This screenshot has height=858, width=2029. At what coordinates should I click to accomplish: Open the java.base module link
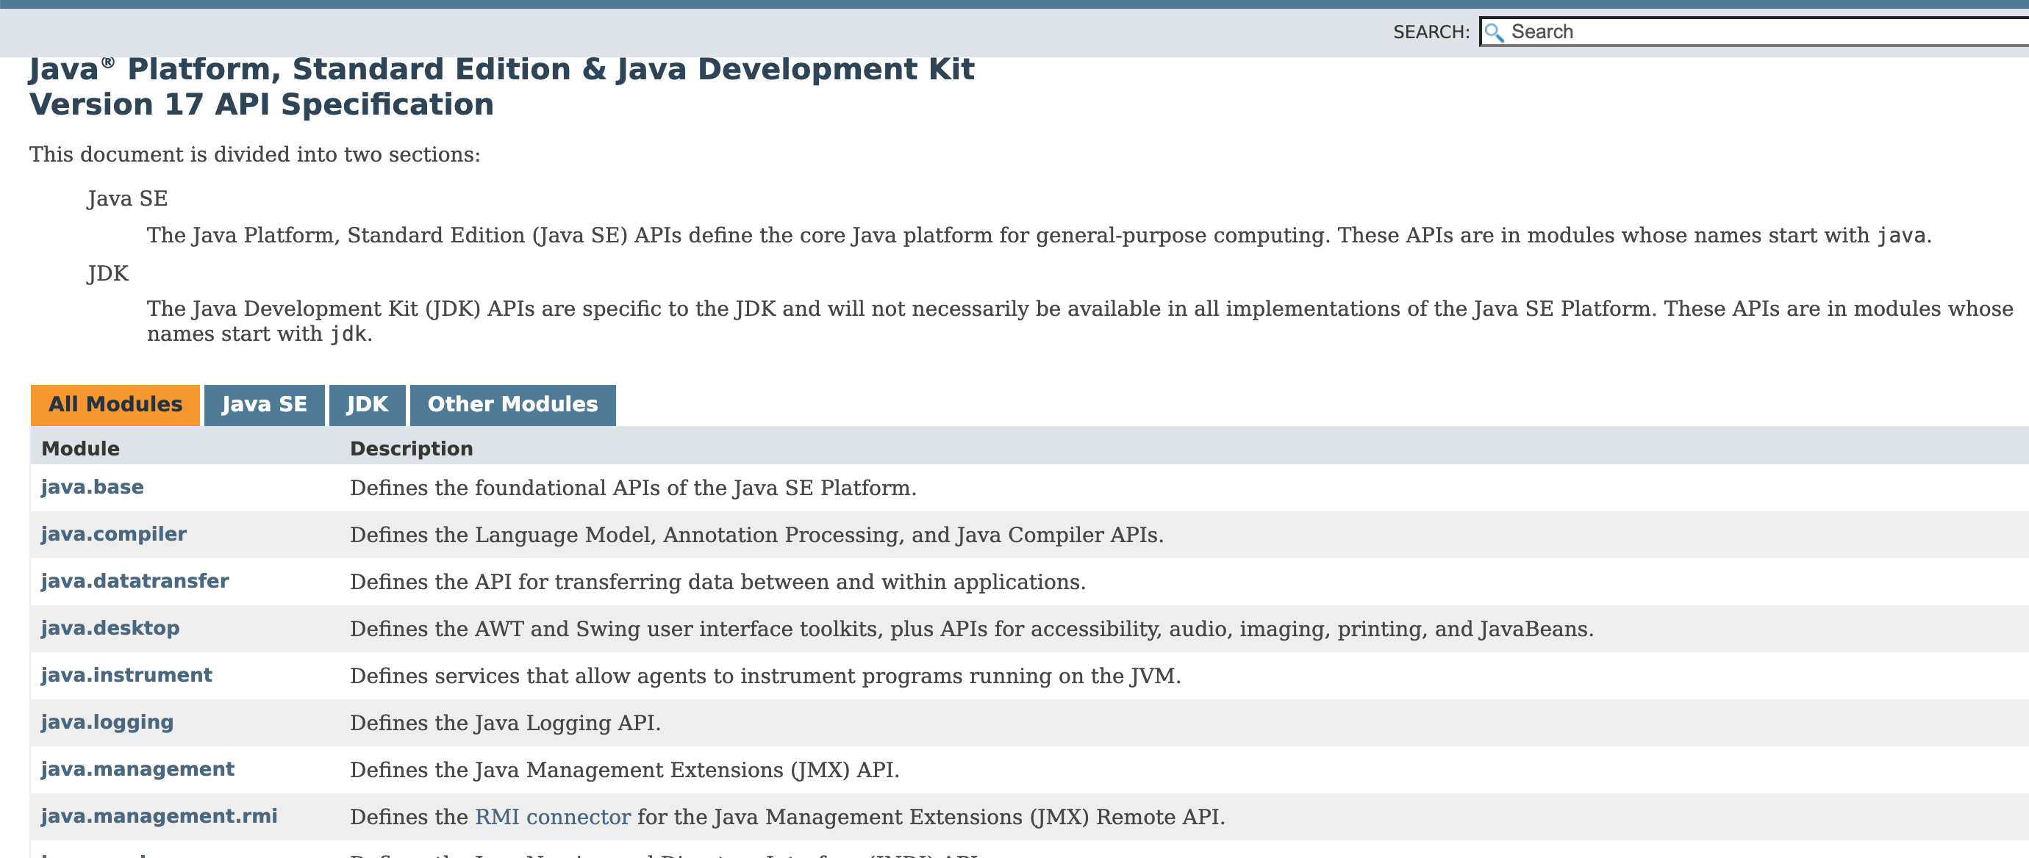click(92, 487)
